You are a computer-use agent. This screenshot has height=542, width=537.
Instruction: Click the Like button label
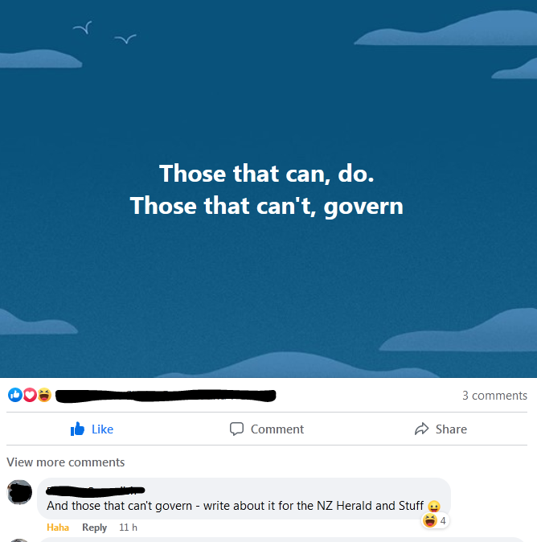point(102,429)
